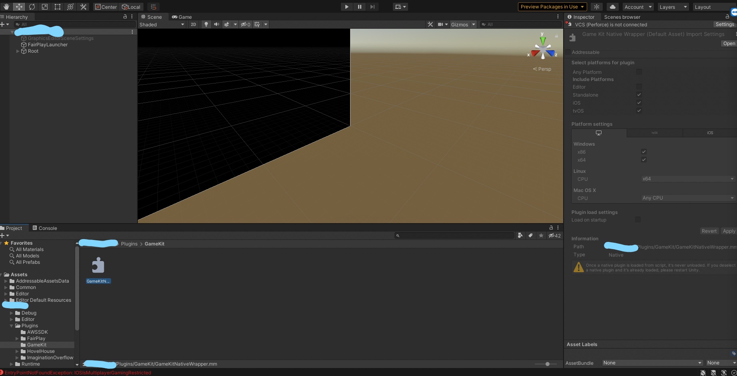Open custom editor tools
The height and width of the screenshot is (376, 737).
click(x=83, y=7)
